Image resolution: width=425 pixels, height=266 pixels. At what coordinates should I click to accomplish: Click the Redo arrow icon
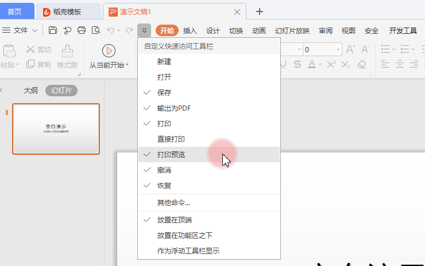[130, 30]
